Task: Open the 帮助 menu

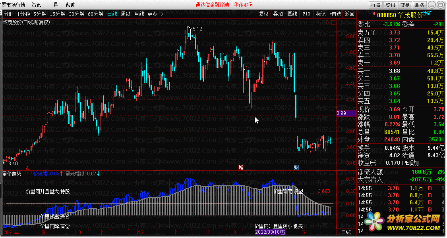Action: coord(70,5)
